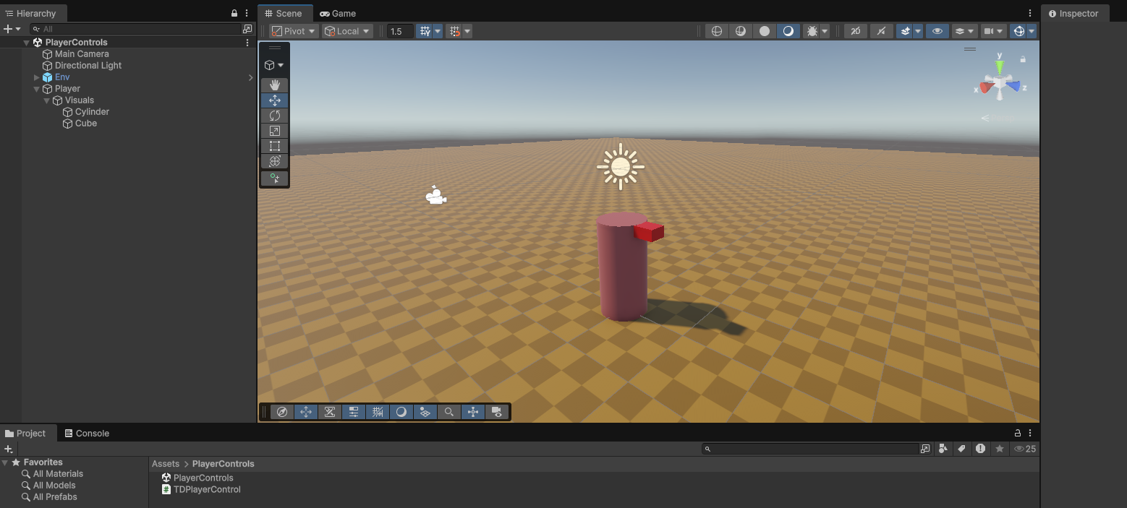Toggle scene lighting
This screenshot has width=1127, height=508.
coord(880,31)
